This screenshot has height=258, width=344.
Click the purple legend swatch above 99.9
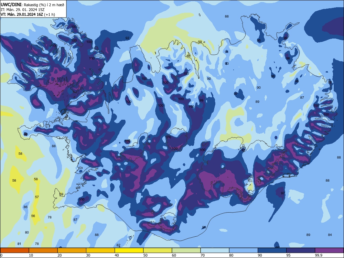329,250
